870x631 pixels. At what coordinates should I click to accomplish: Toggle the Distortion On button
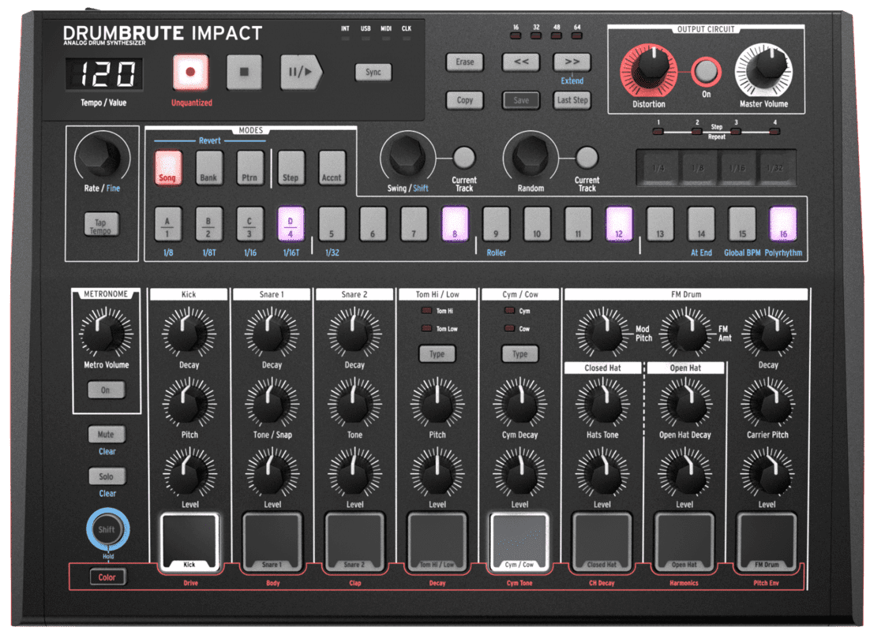(x=706, y=71)
